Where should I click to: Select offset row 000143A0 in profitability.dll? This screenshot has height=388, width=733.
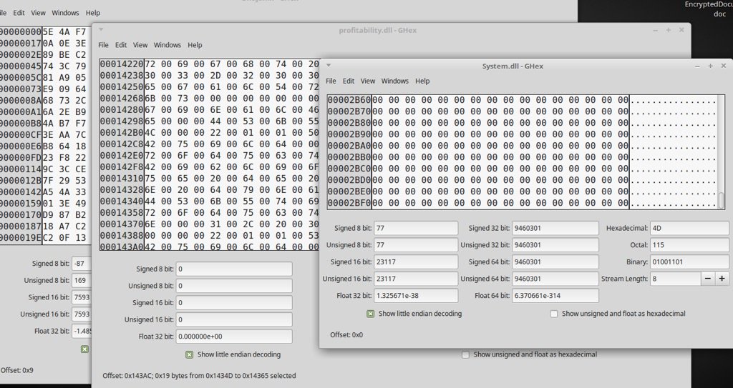122,247
